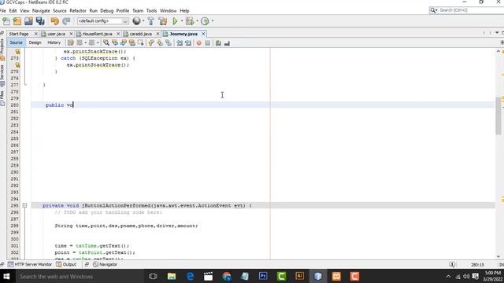The height and width of the screenshot is (283, 504).
Task: Toggle Bookmark editor icon
Action: coord(168,43)
